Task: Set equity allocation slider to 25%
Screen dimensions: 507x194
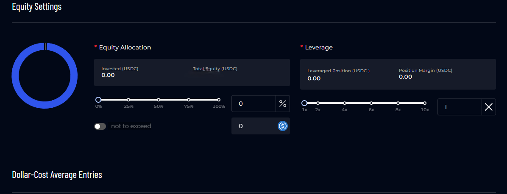Action: tap(128, 100)
